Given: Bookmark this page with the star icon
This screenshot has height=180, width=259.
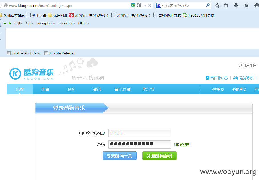Looking at the screenshot, I should point(217,6).
